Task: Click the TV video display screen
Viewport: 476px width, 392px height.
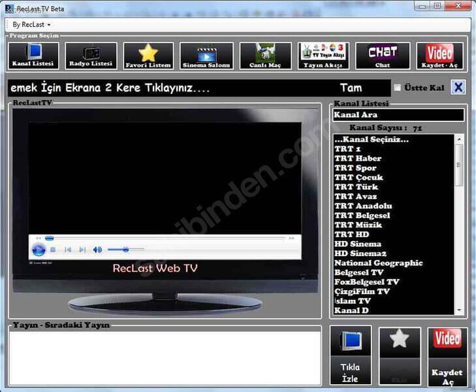Action: coord(165,178)
